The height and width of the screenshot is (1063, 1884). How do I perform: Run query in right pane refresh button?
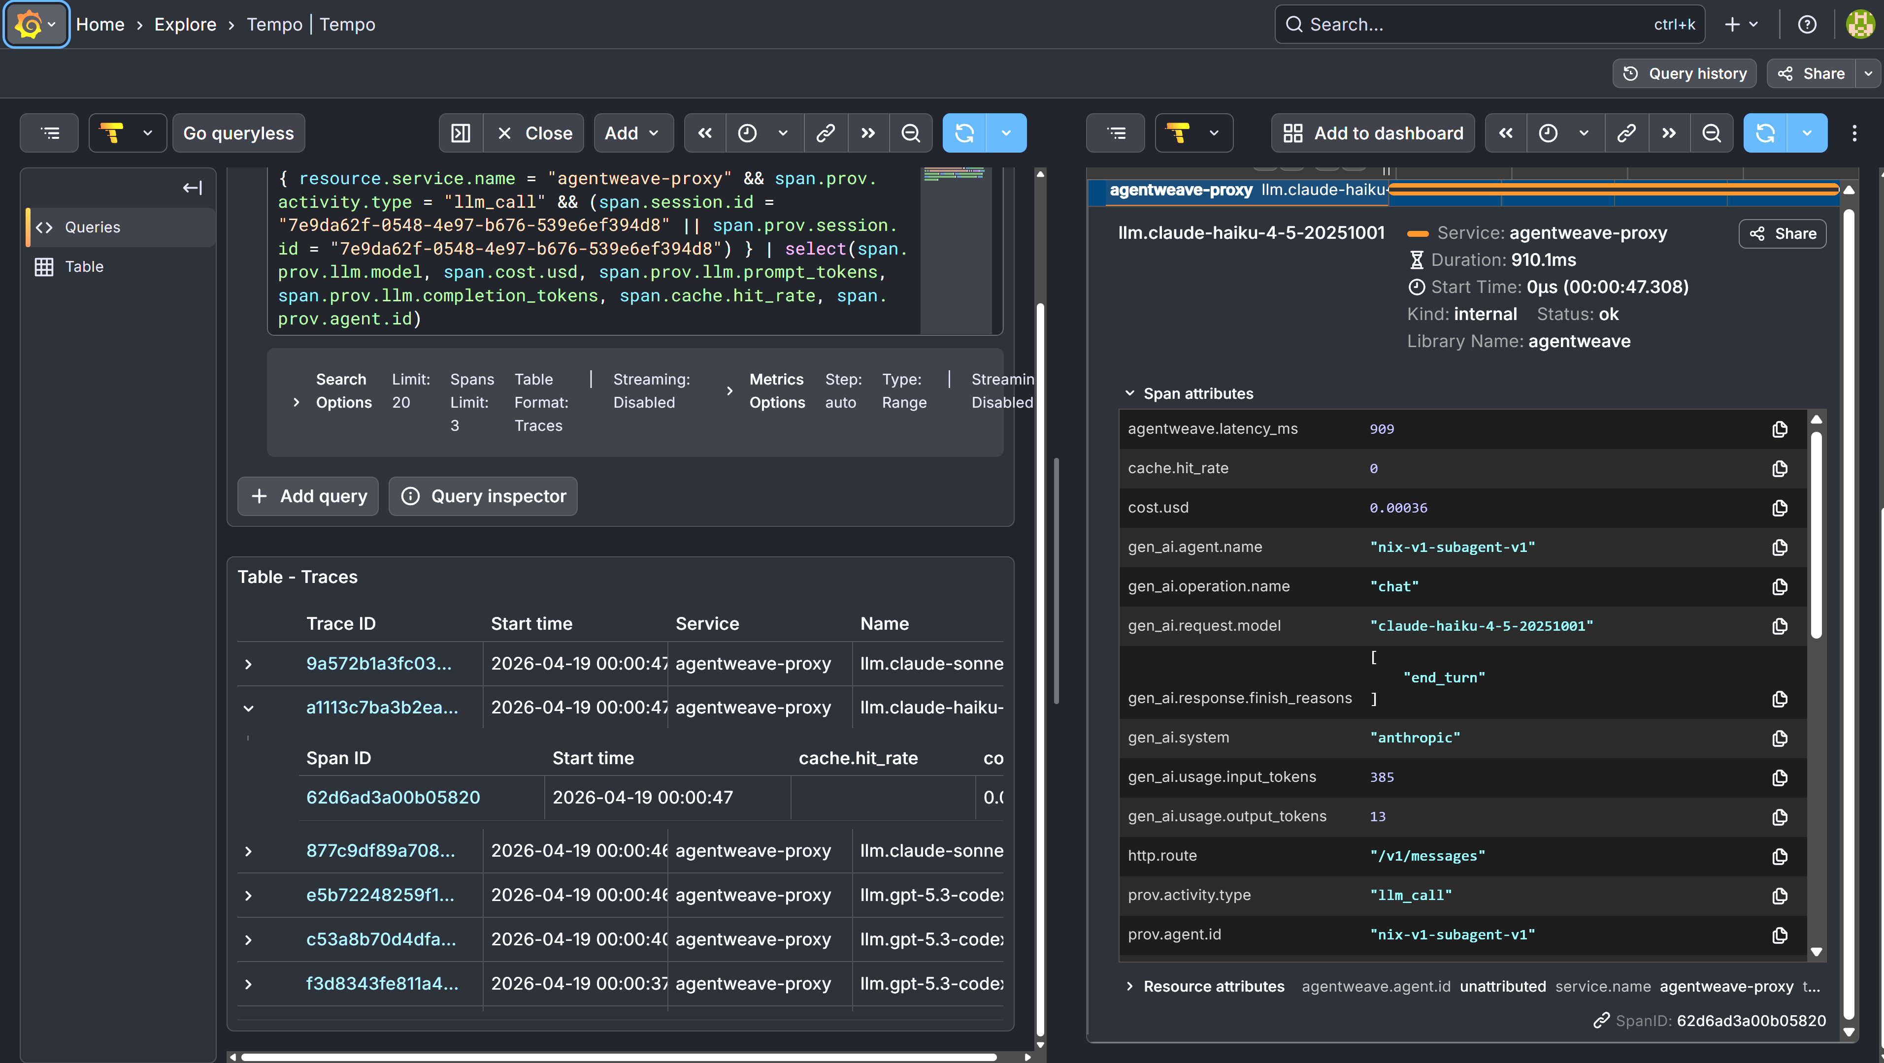pyautogui.click(x=1765, y=133)
